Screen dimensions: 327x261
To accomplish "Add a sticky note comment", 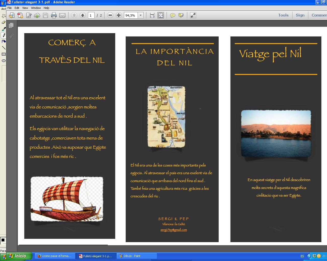I will pos(173,16).
